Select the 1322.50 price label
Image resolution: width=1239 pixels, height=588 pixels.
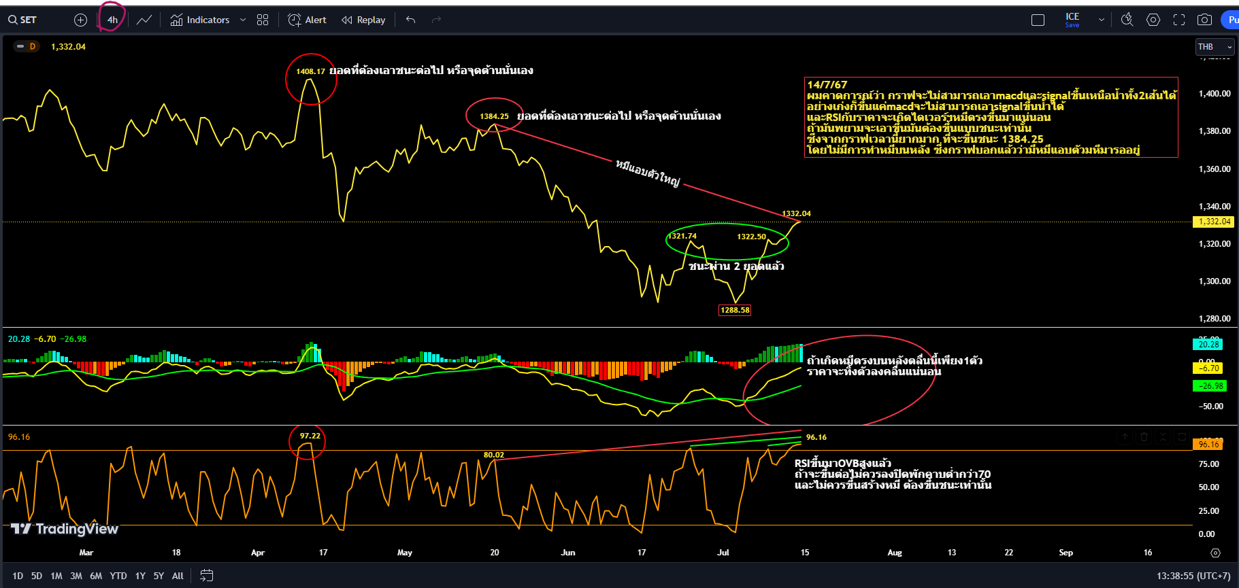(x=751, y=237)
